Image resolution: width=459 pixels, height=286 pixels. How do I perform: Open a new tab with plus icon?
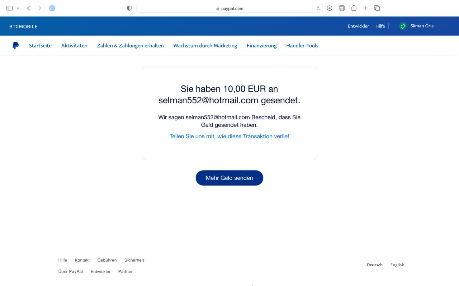365,8
